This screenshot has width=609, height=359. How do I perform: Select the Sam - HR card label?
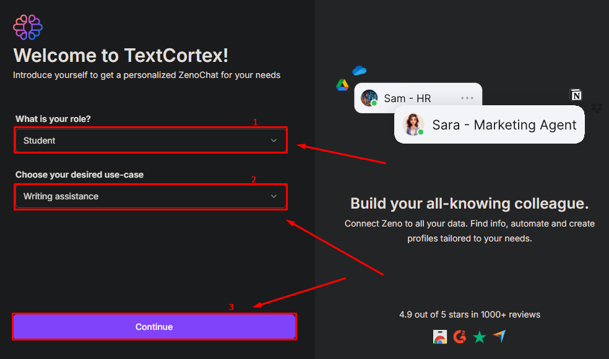tap(407, 98)
